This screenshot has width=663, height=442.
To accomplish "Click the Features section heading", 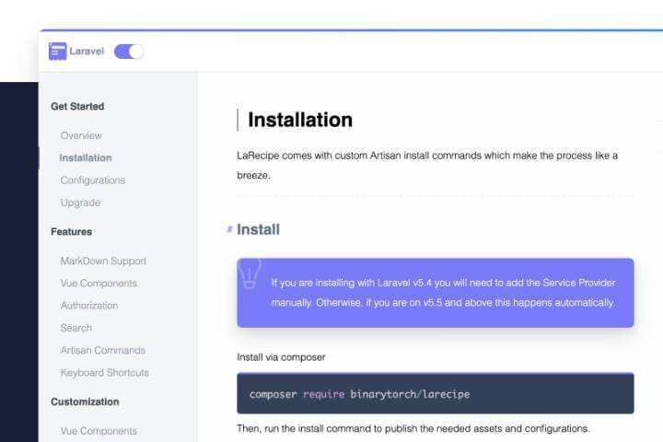I will point(71,232).
